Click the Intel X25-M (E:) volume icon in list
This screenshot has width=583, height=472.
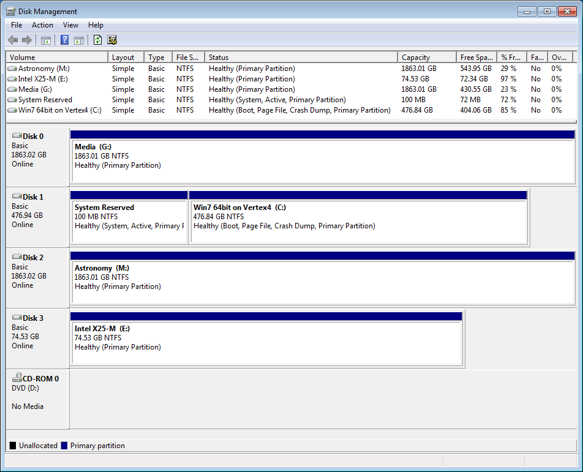tap(12, 79)
